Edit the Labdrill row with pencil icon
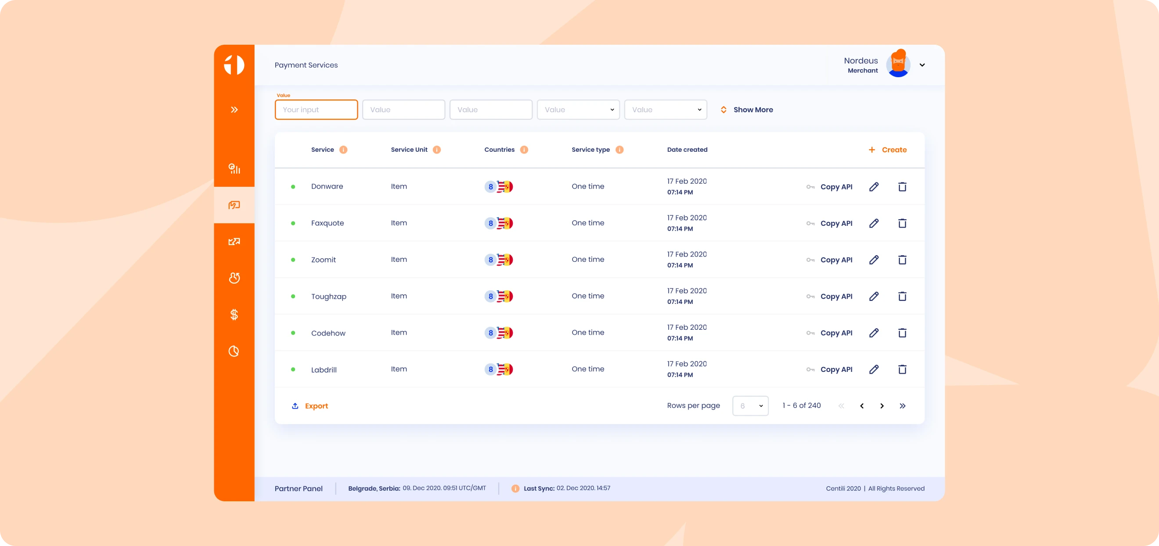This screenshot has height=546, width=1159. pos(874,369)
